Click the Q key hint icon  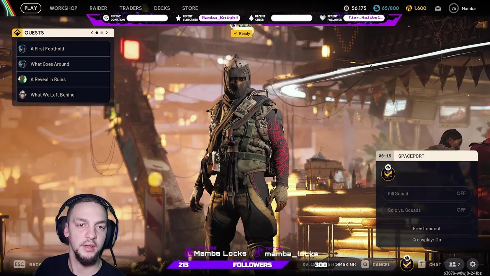pos(365,264)
